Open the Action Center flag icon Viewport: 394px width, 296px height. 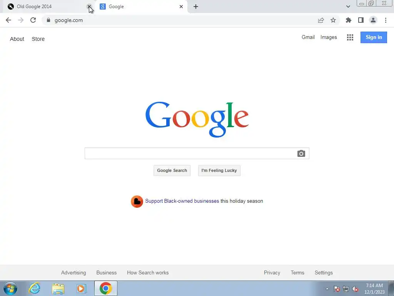337,289
